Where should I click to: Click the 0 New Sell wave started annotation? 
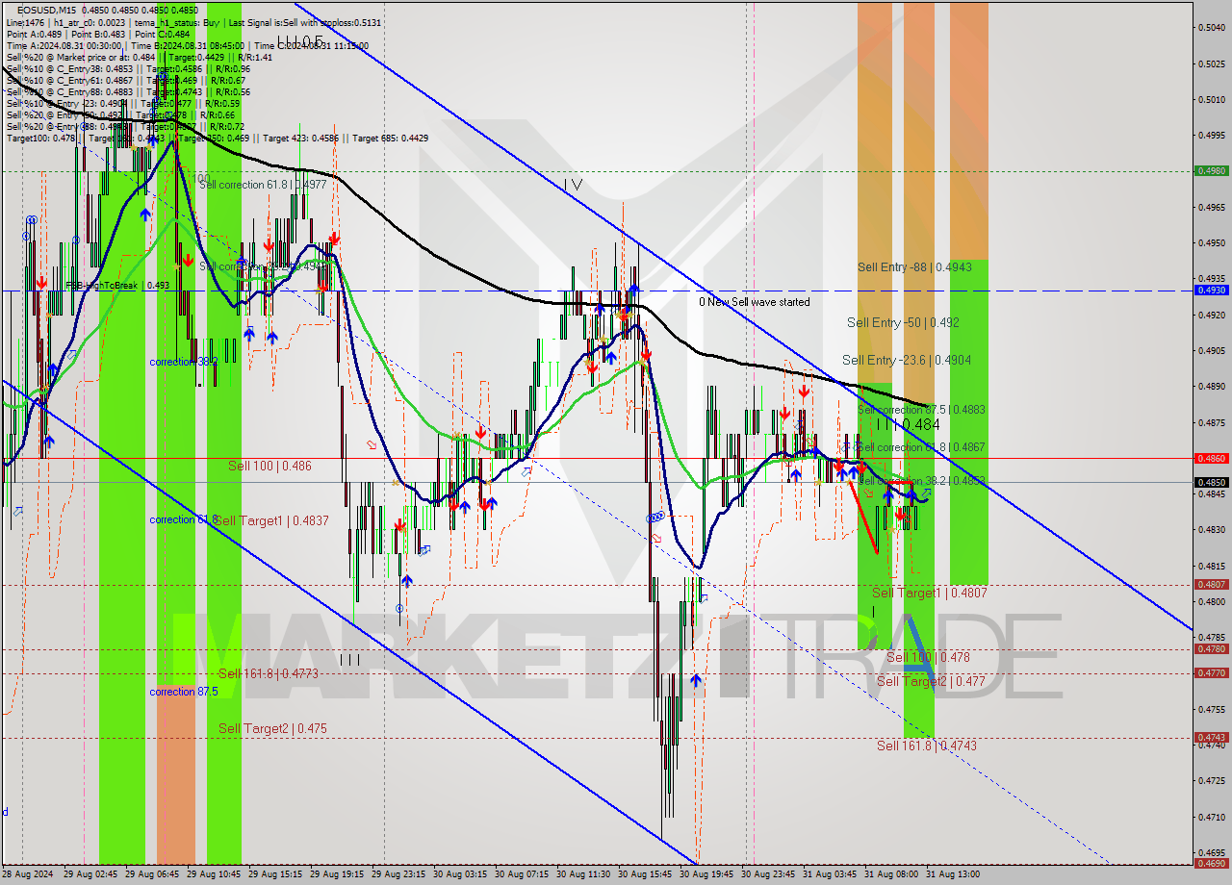(x=755, y=301)
